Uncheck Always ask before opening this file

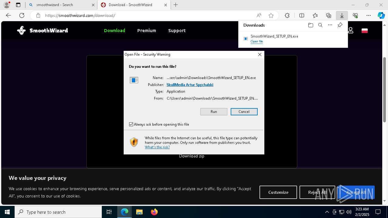click(131, 124)
